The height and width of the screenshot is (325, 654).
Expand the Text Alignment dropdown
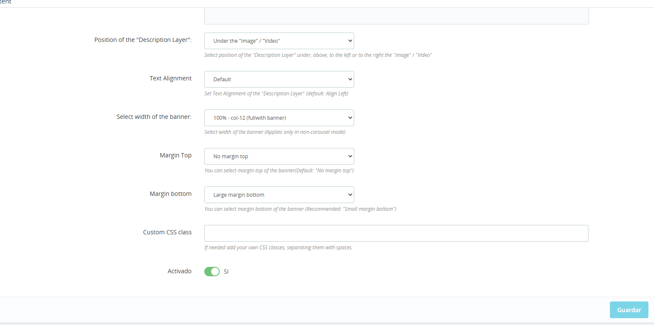coord(279,80)
